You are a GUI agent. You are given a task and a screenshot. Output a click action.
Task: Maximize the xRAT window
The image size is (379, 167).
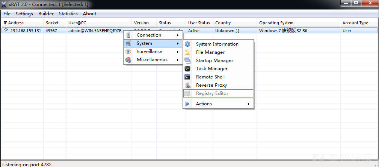click(x=356, y=3)
